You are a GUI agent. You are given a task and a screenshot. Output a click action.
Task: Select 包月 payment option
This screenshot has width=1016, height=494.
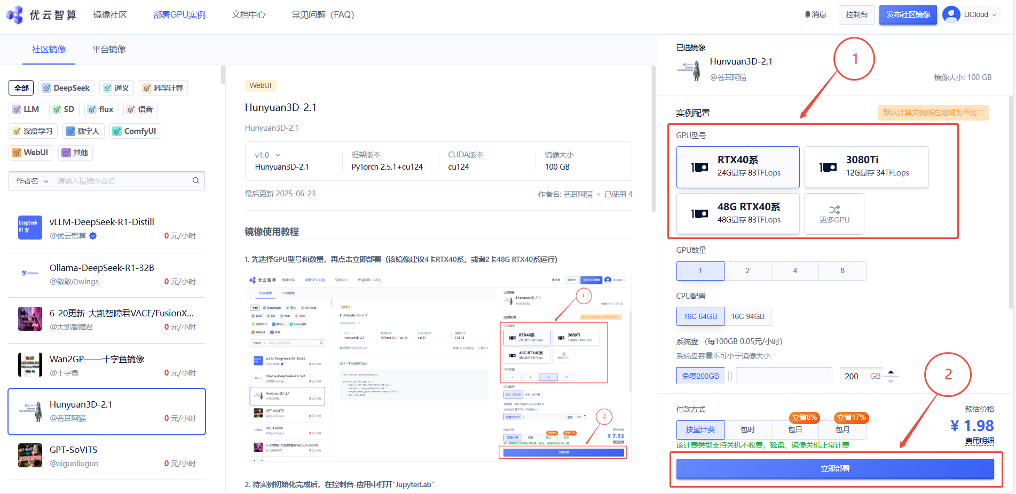coord(842,429)
